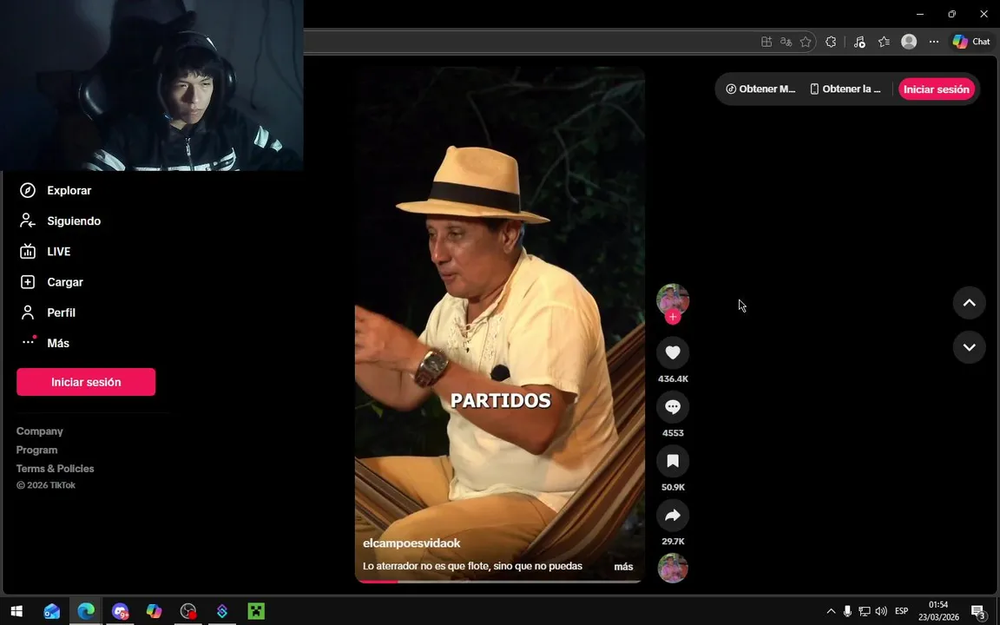Image resolution: width=1000 pixels, height=625 pixels.
Task: Open Discord taskbar icon with 9+ badge
Action: click(x=120, y=611)
